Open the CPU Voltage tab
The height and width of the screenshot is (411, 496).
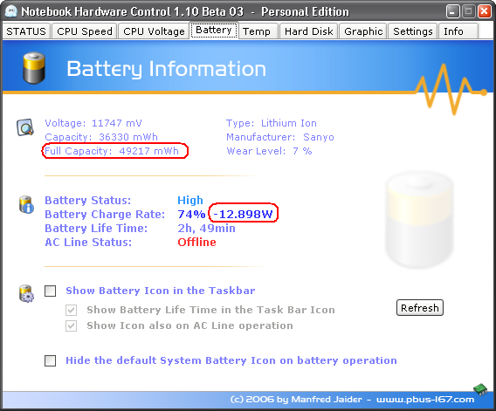tap(154, 31)
